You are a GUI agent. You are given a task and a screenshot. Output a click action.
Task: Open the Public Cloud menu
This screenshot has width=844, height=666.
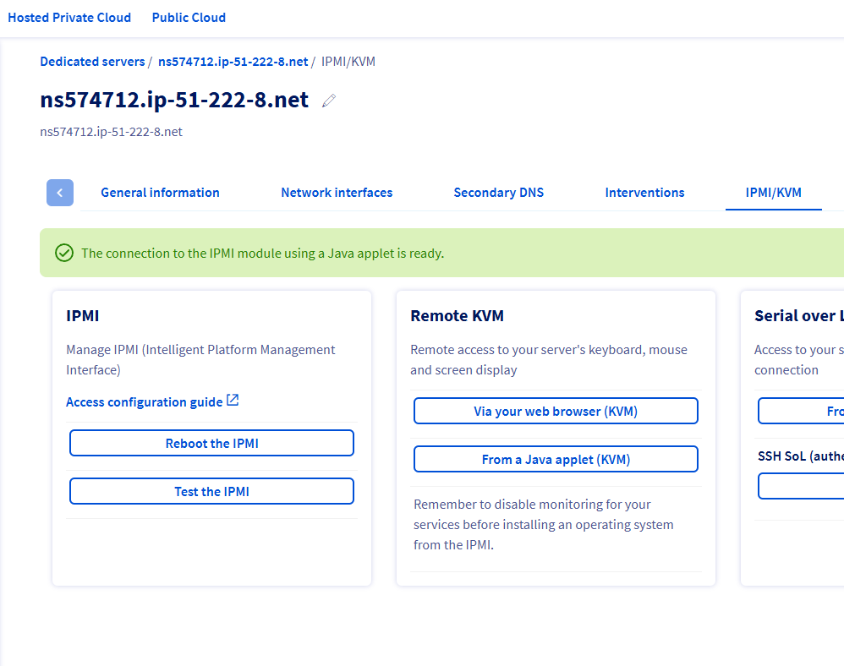click(189, 18)
